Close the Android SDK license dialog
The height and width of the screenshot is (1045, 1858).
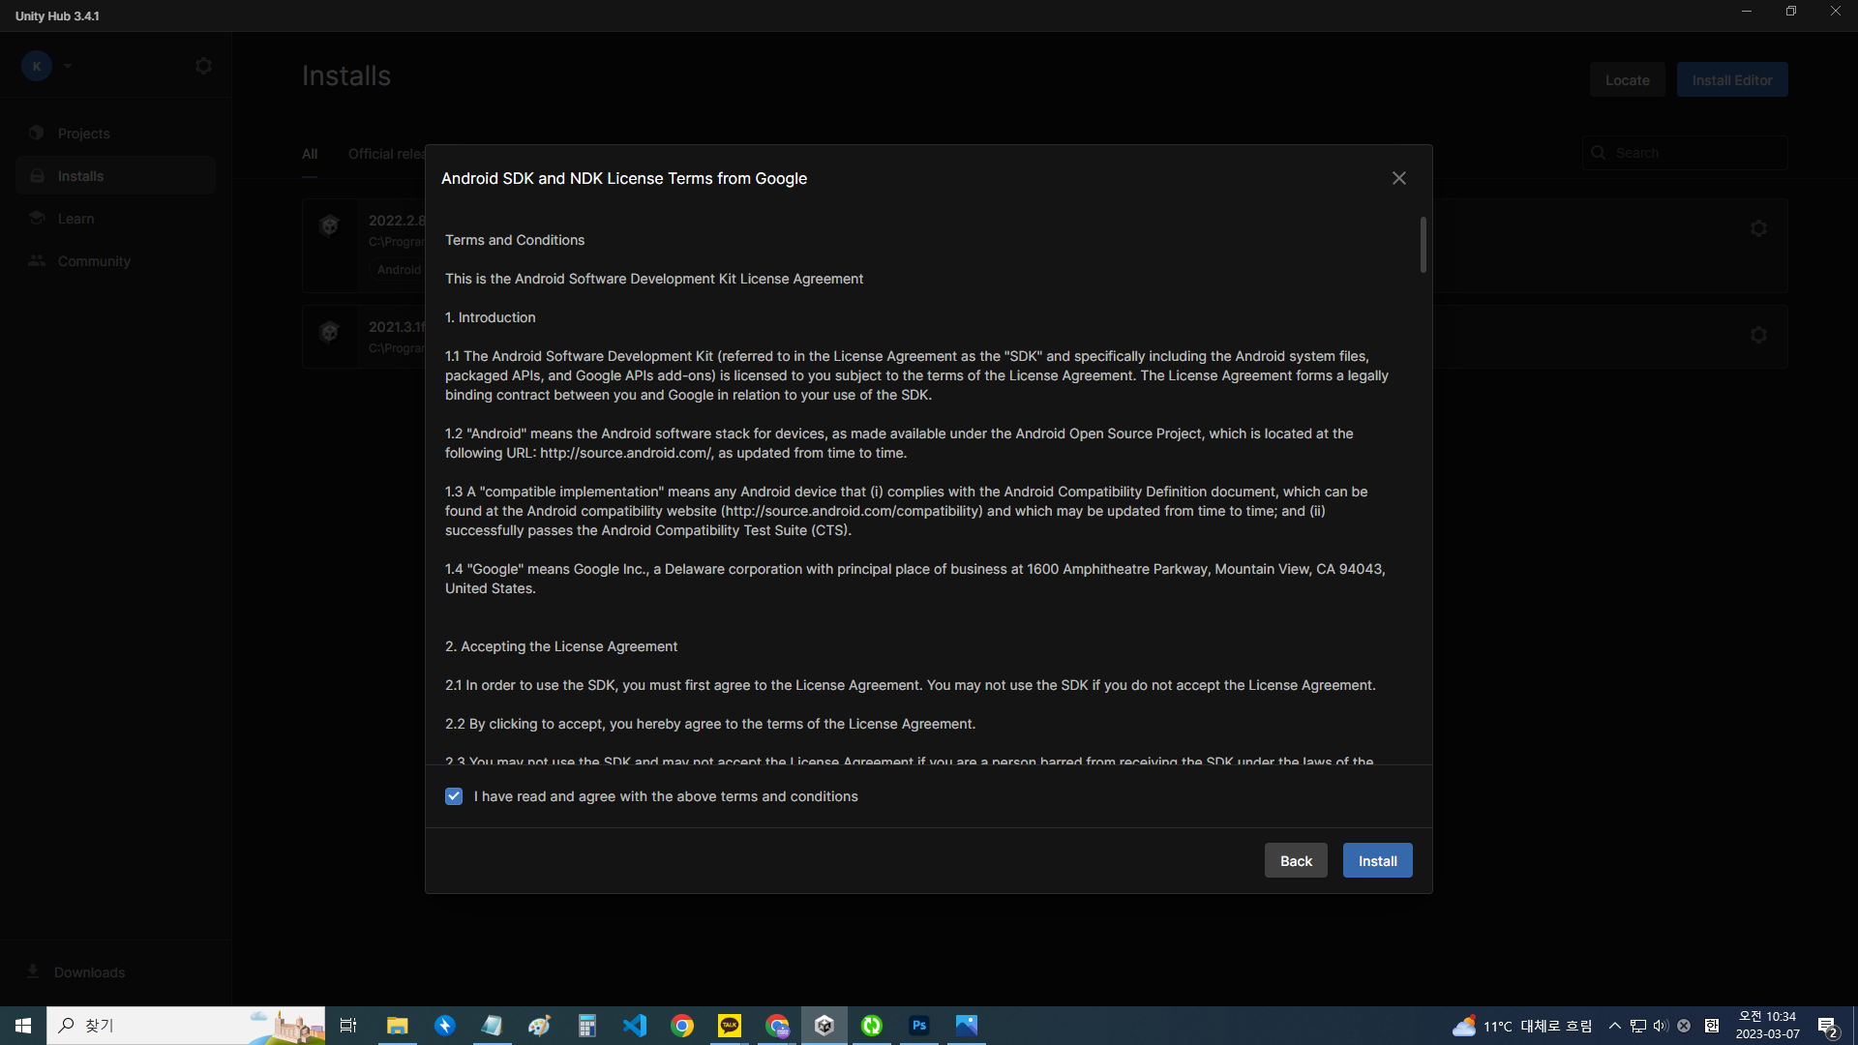tap(1399, 178)
